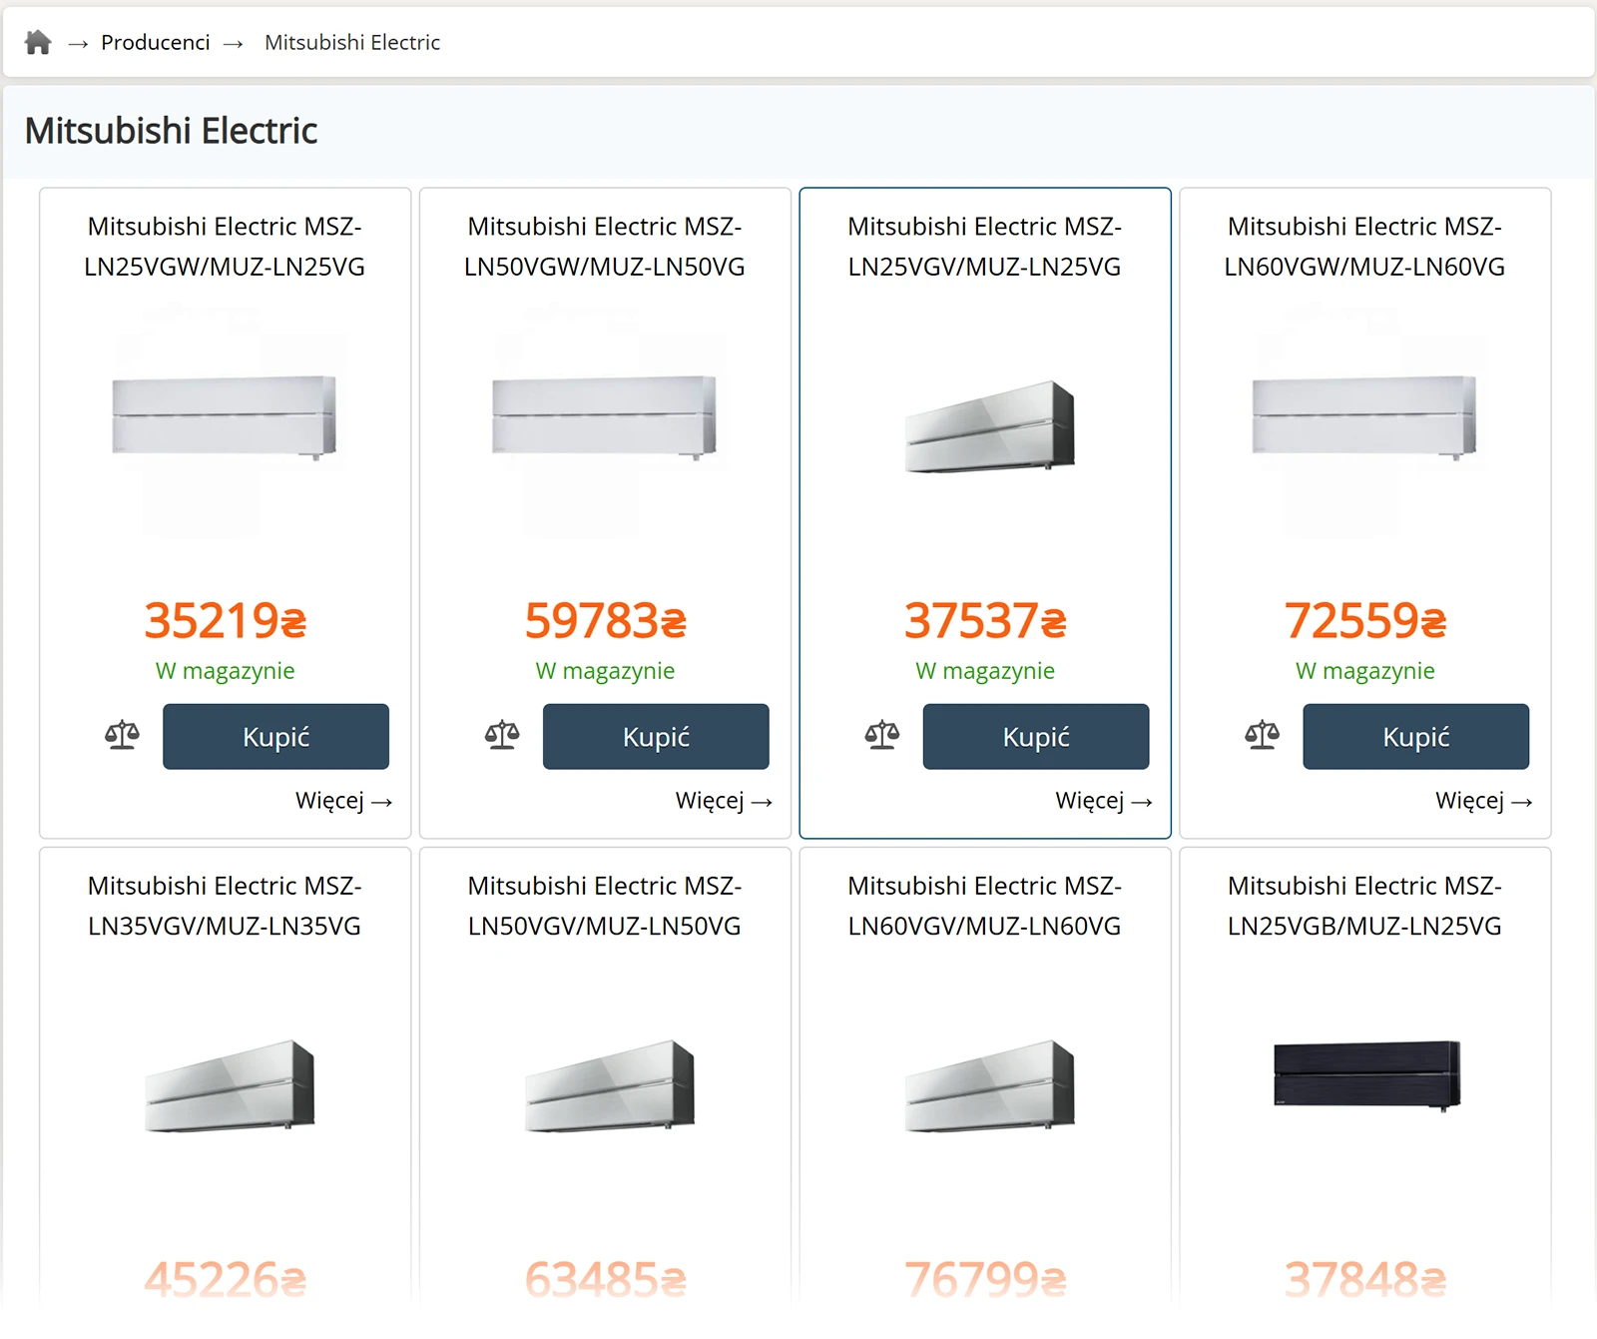
Task: Click Mitsubishi Electric breadcrumb item
Action: coord(351,42)
